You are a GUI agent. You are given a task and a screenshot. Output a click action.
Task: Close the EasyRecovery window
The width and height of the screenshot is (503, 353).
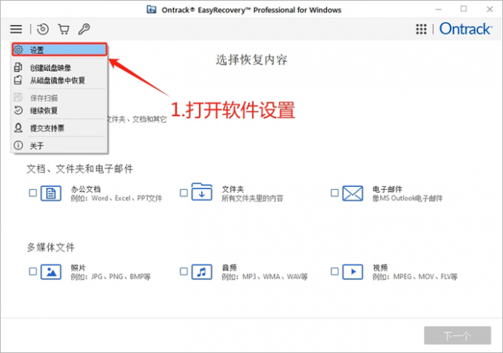point(490,10)
